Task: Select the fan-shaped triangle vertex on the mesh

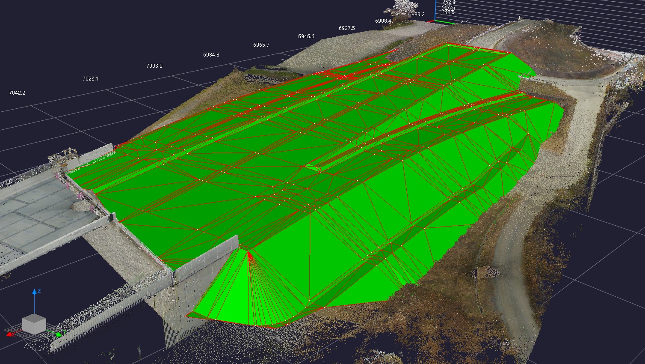Action: tap(248, 252)
